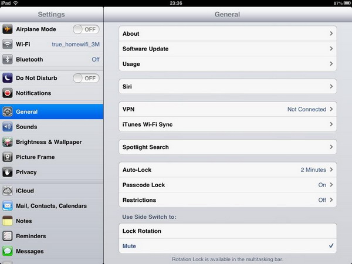
Task: Tap the green Messages bubble icon
Action: tap(8, 251)
